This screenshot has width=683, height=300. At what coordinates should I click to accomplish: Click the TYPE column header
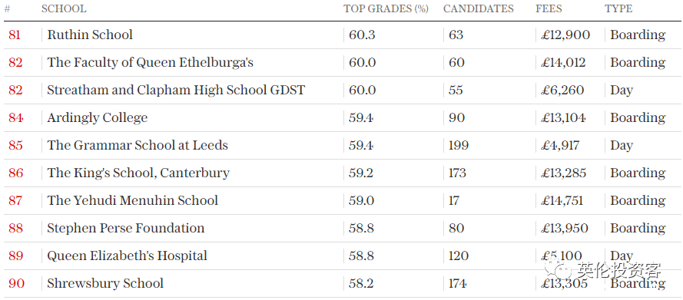618,8
